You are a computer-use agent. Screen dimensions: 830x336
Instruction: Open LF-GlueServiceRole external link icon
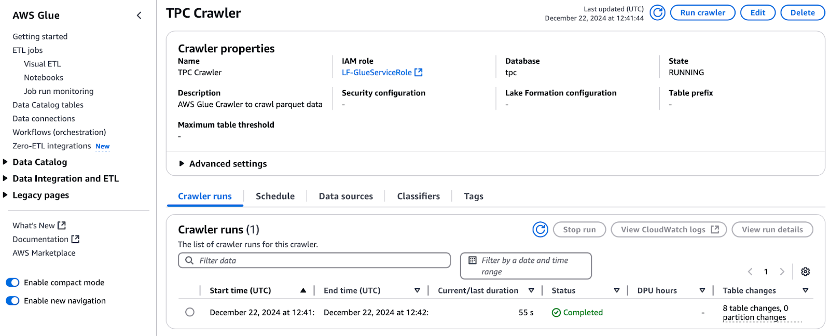click(419, 73)
